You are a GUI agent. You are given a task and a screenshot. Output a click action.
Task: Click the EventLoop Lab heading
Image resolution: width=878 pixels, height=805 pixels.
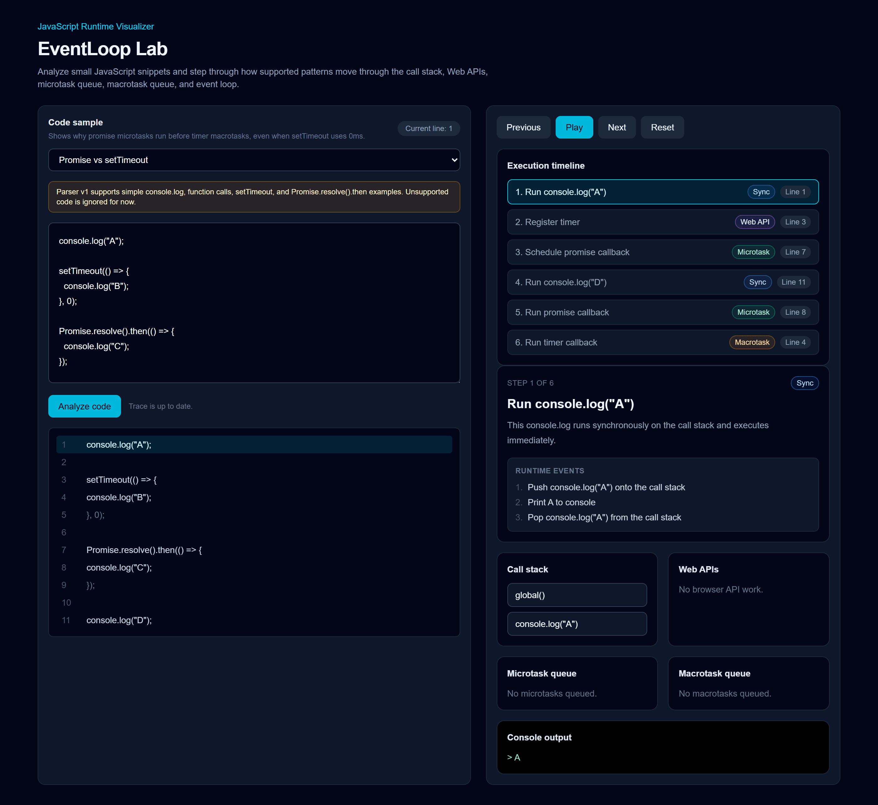(103, 49)
